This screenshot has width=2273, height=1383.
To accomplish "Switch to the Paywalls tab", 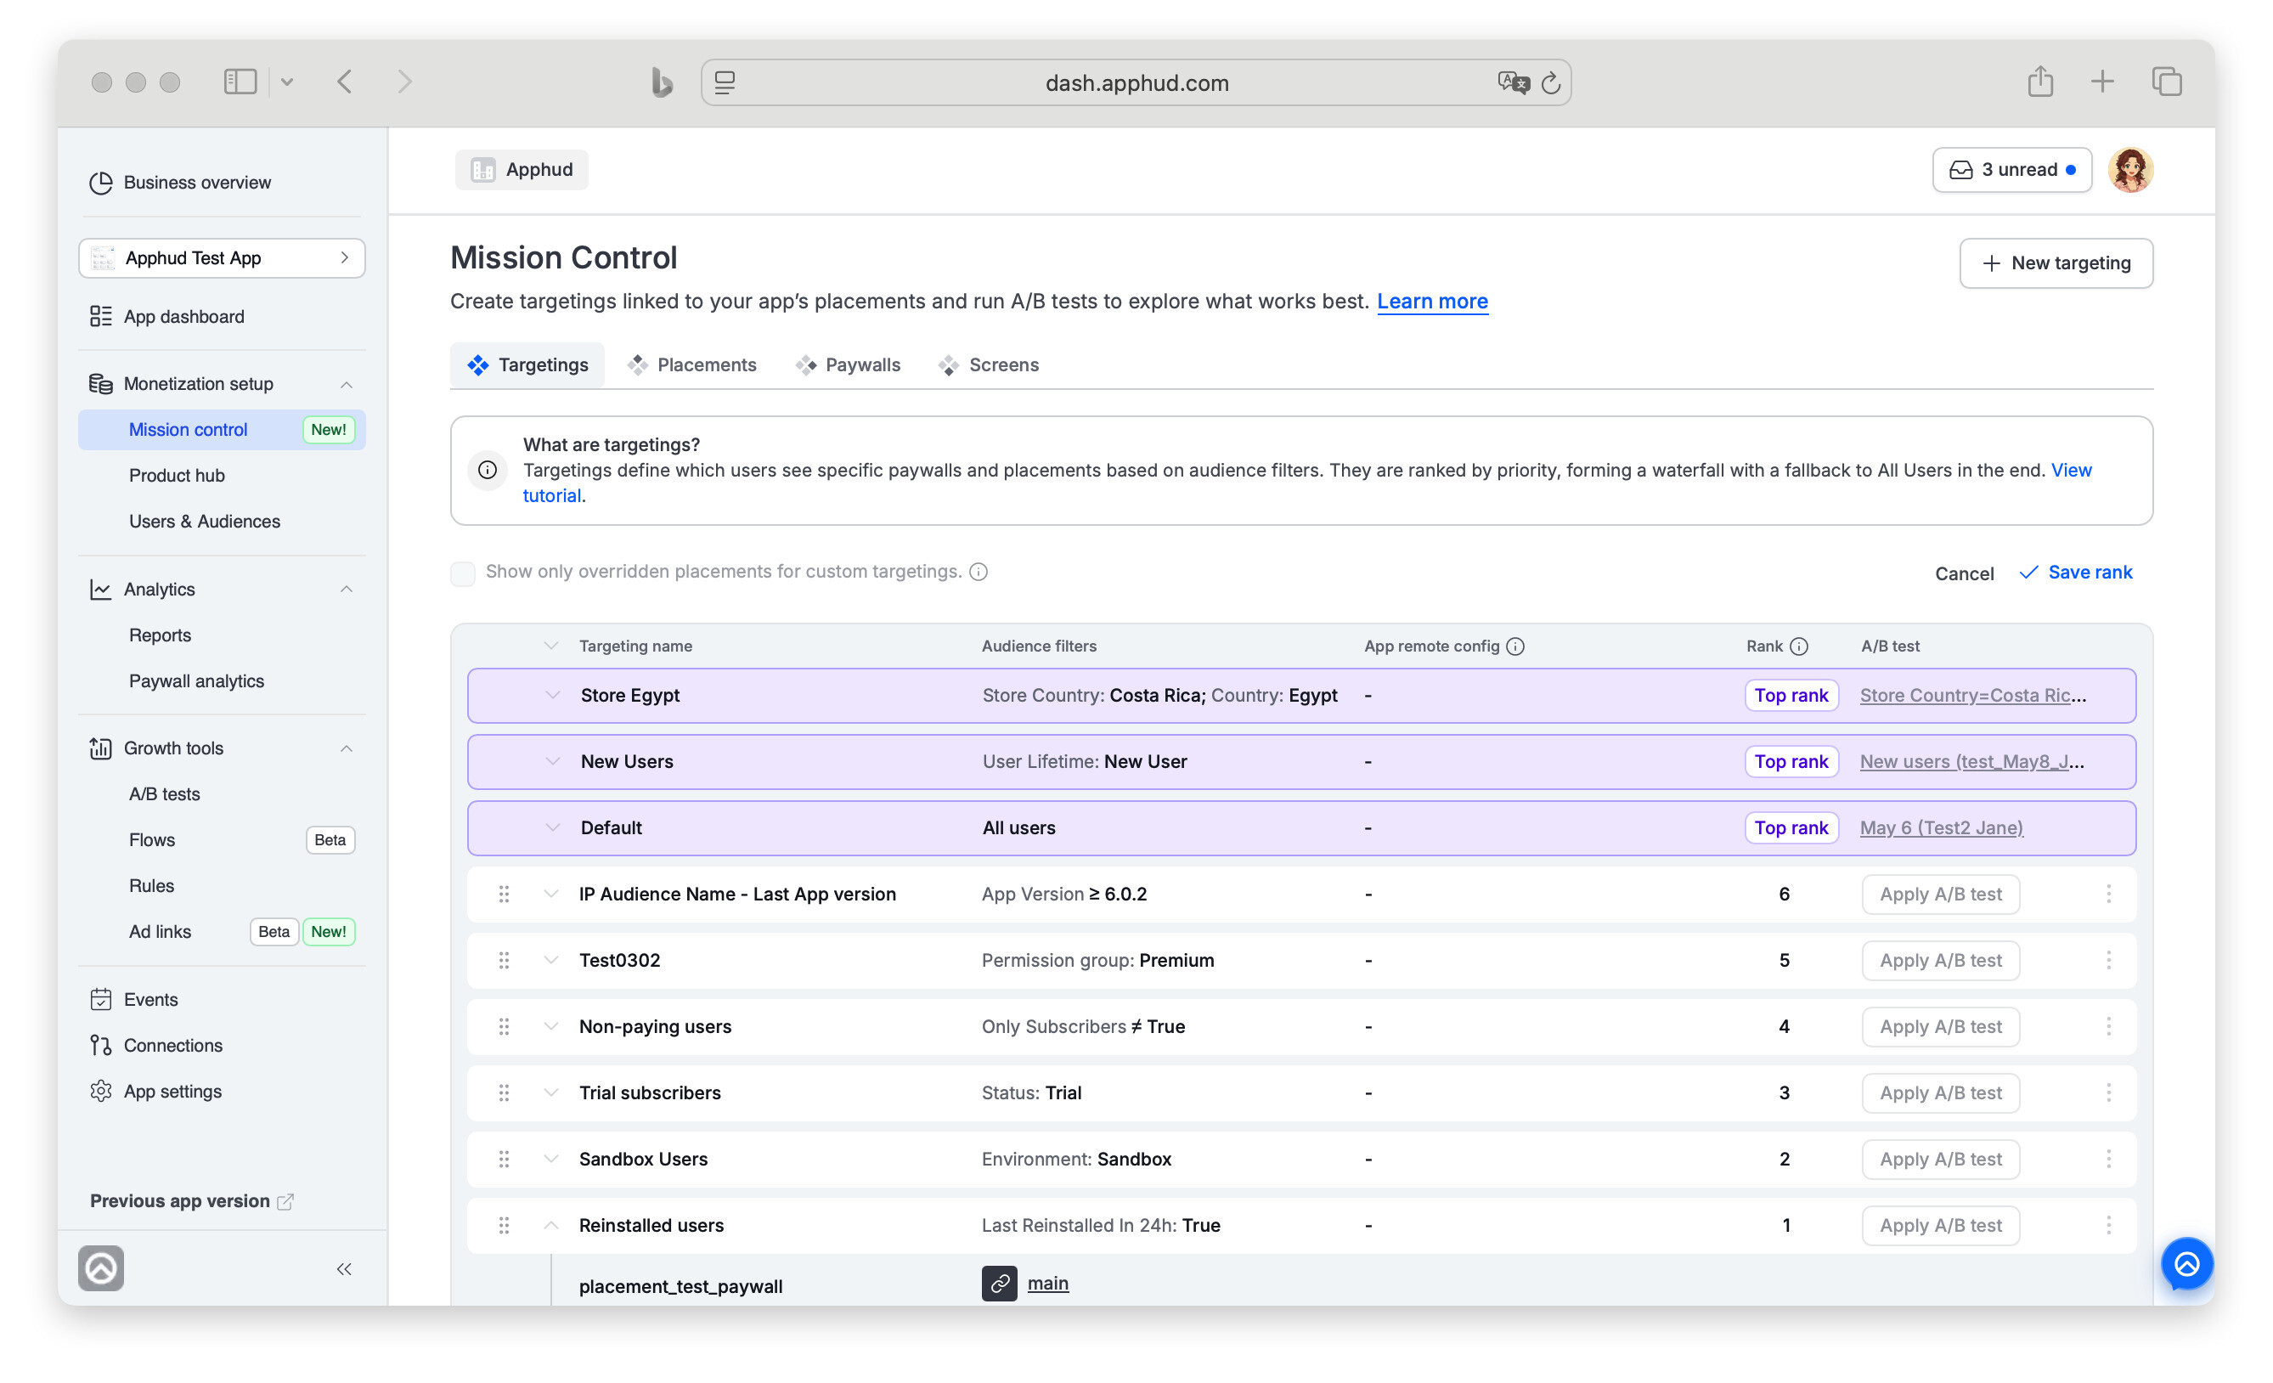I will pos(847,364).
